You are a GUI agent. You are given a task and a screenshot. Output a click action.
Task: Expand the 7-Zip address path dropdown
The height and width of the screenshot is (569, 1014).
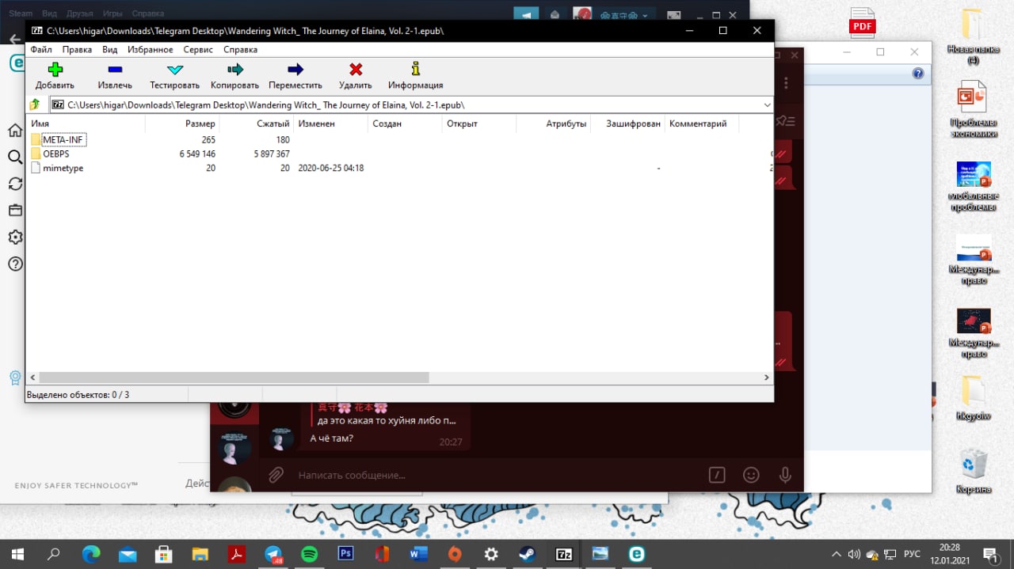coord(767,104)
